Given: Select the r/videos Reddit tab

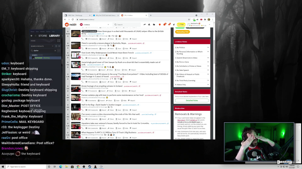Looking at the screenshot, I should pyautogui.click(x=134, y=15).
